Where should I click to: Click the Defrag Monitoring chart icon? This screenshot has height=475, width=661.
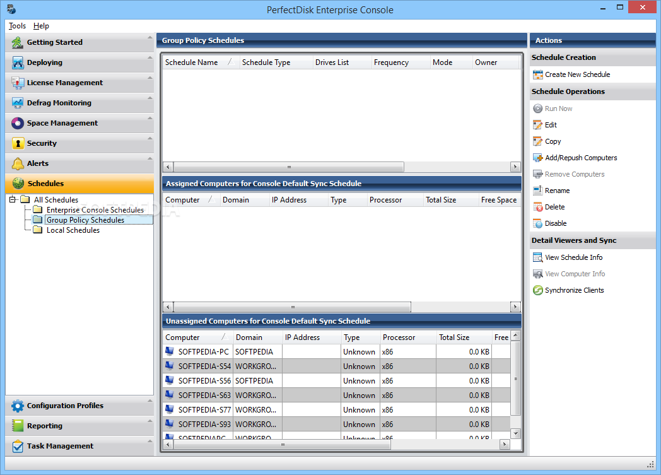coord(17,103)
